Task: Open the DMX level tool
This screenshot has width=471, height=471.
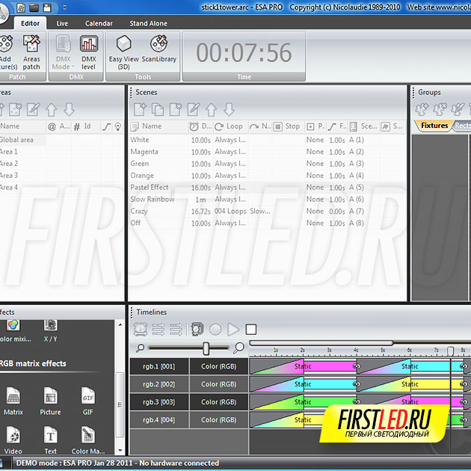Action: pos(89,51)
